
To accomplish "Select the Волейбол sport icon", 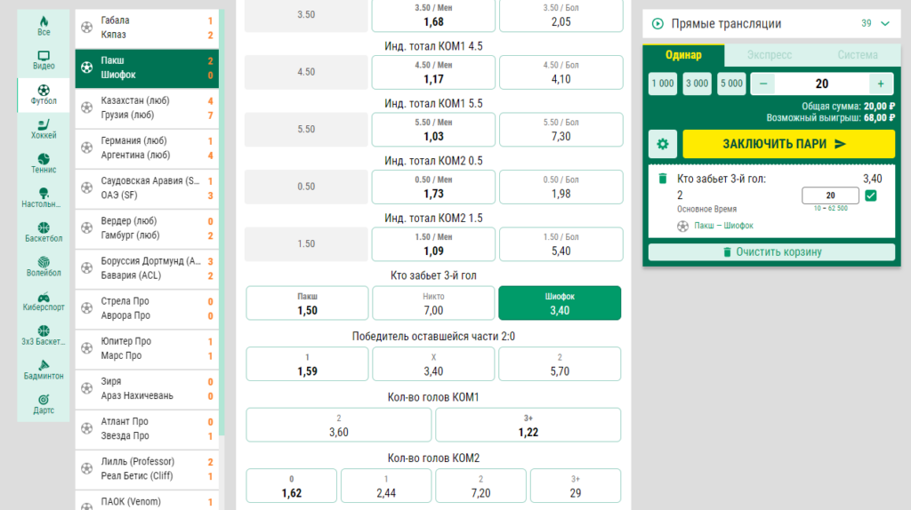I will (x=44, y=262).
